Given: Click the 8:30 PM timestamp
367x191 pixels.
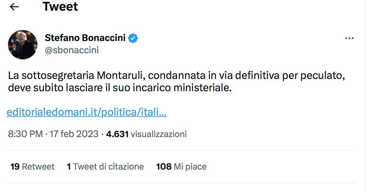Looking at the screenshot, I should click(25, 134).
